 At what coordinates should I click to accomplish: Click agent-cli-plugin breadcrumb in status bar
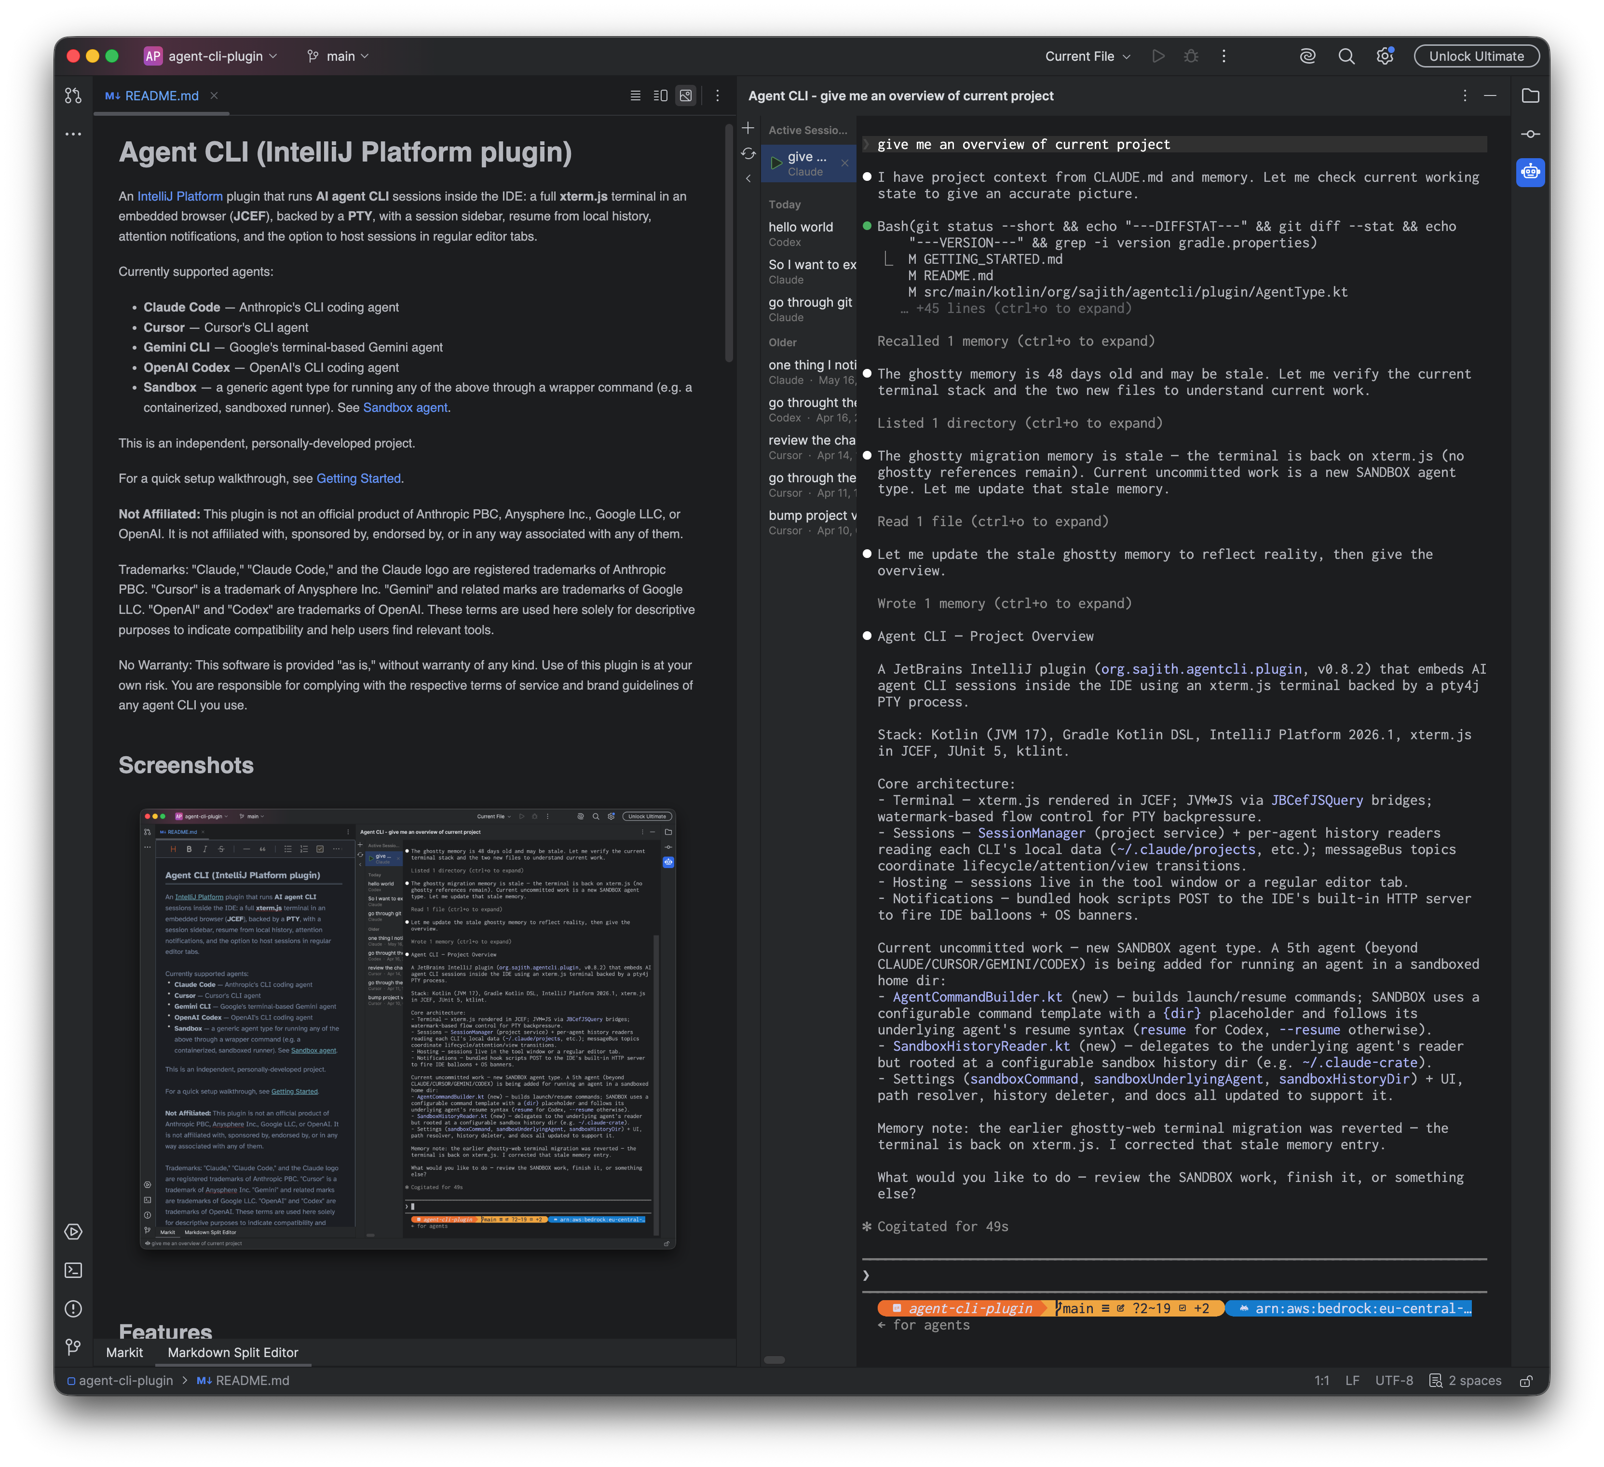coord(119,1380)
